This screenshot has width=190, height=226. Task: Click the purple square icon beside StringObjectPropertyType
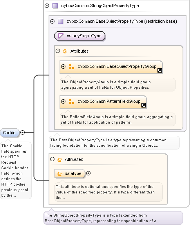click(x=55, y=6)
